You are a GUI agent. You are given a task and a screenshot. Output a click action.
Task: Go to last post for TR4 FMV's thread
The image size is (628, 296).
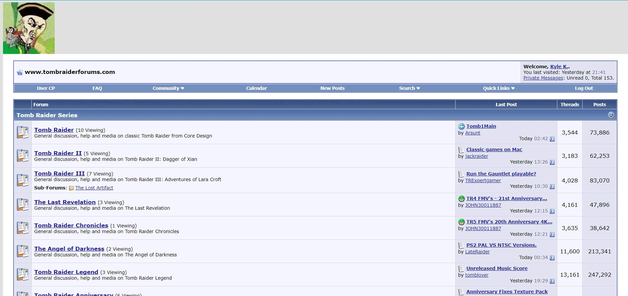552,211
